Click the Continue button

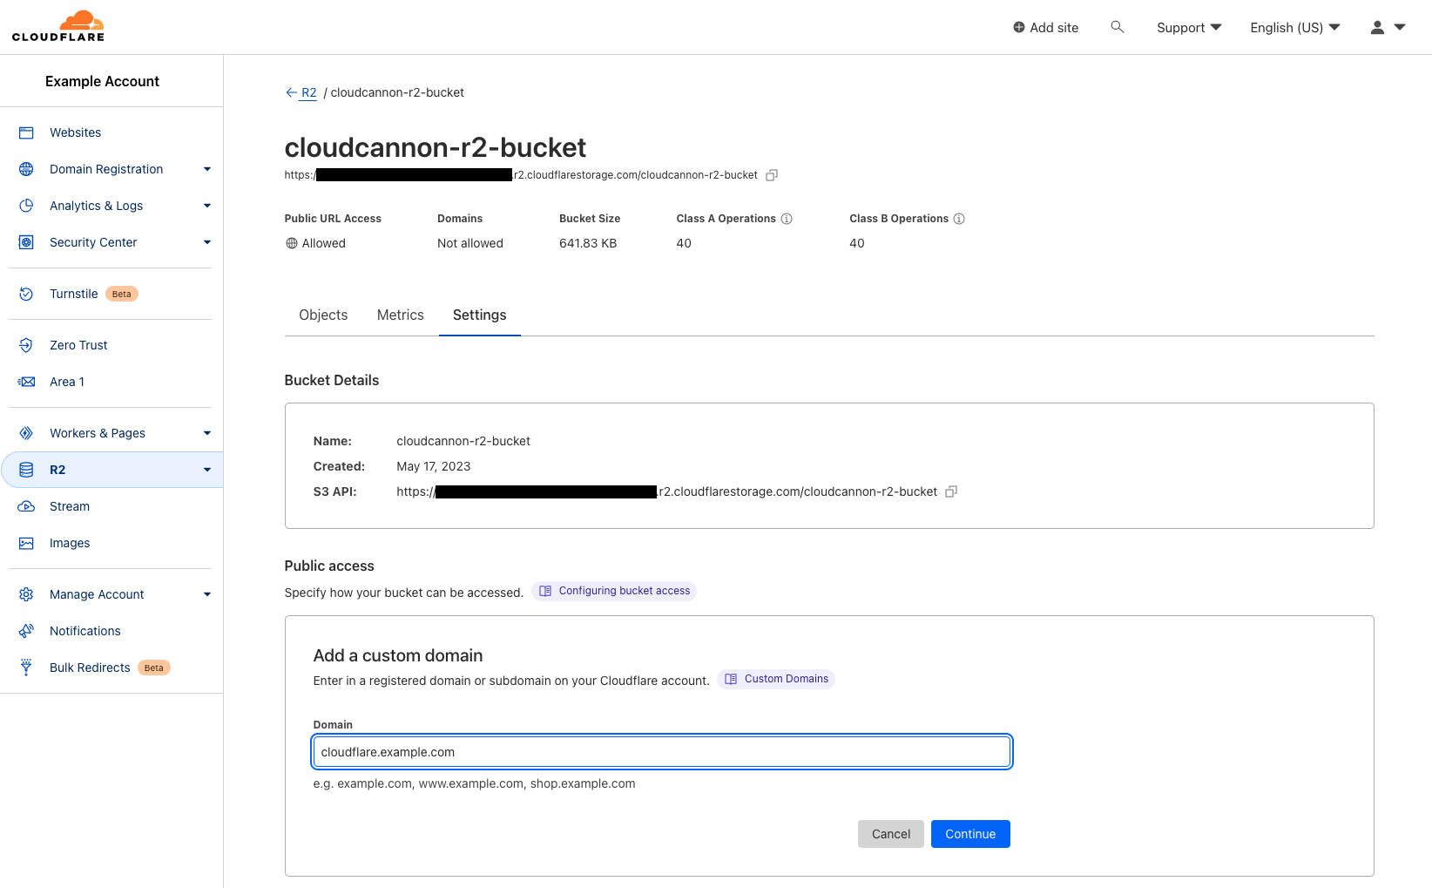(969, 833)
